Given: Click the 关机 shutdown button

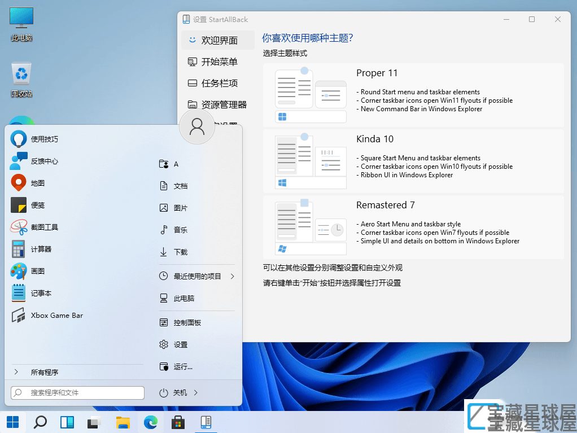Looking at the screenshot, I should (x=173, y=393).
